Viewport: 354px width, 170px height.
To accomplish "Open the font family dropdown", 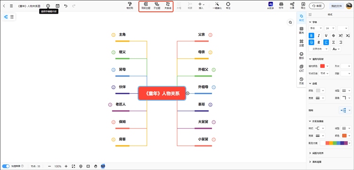I will tap(316, 28).
